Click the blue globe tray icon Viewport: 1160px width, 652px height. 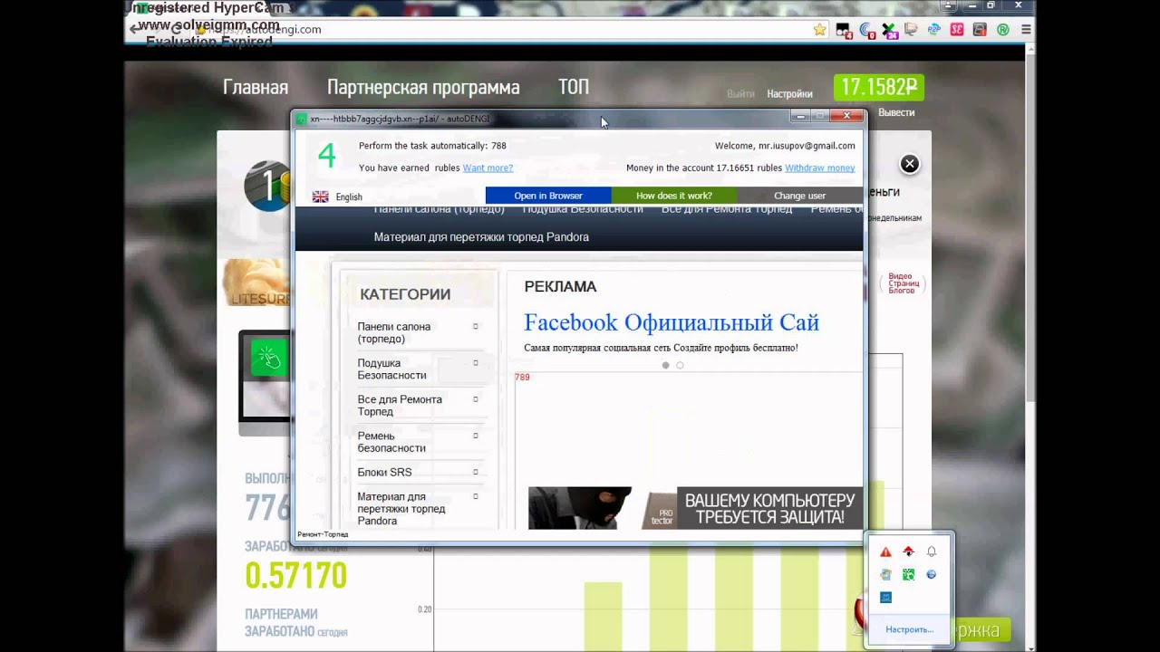[931, 574]
